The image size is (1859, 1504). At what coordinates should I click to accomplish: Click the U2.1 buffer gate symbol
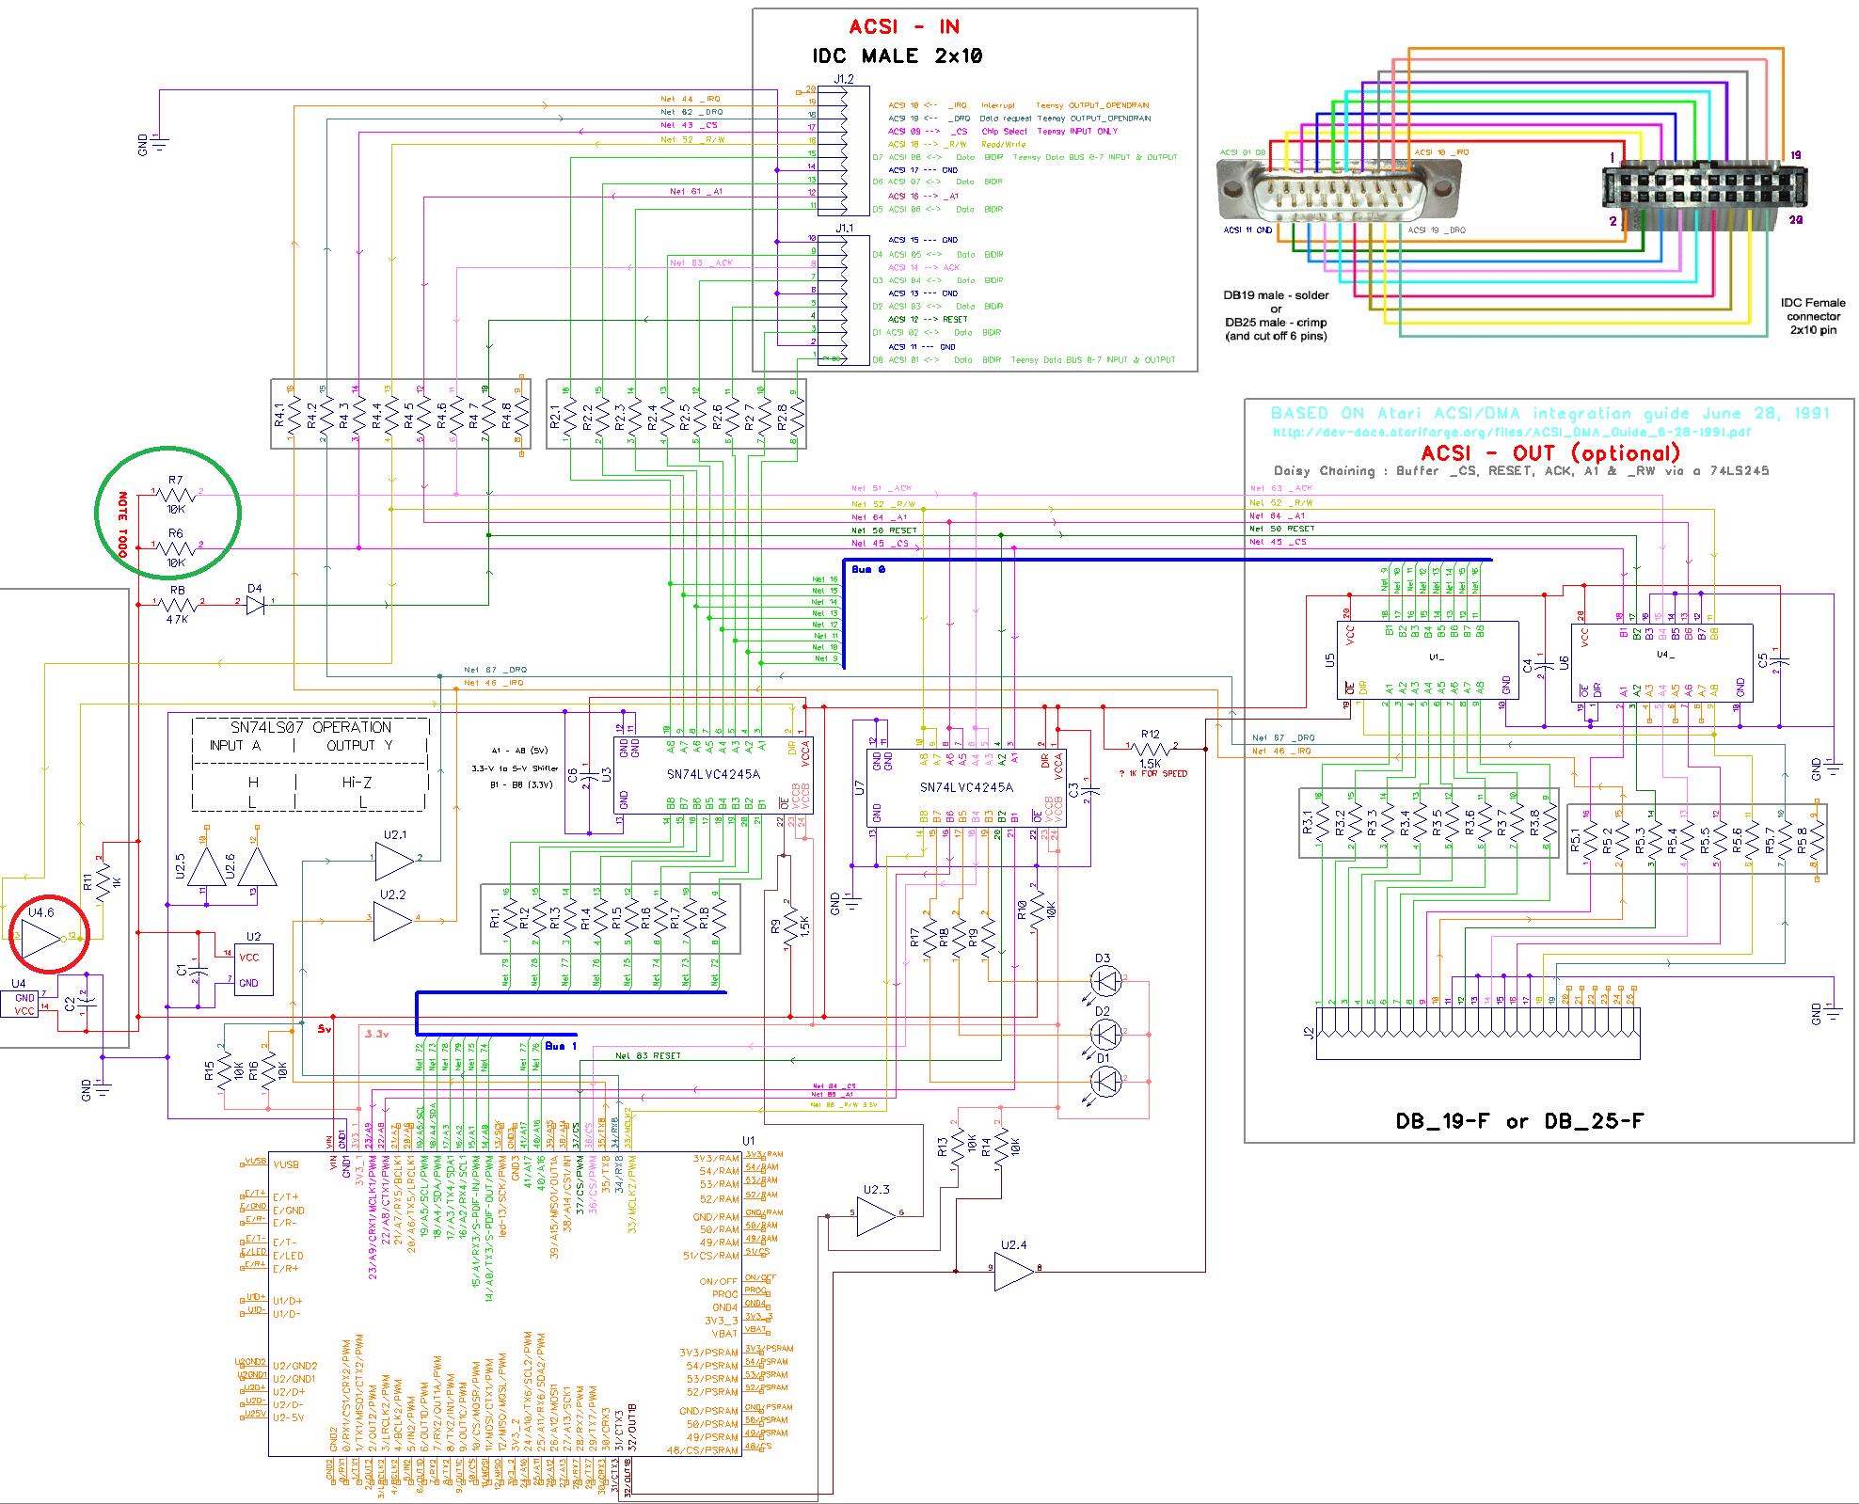point(394,861)
